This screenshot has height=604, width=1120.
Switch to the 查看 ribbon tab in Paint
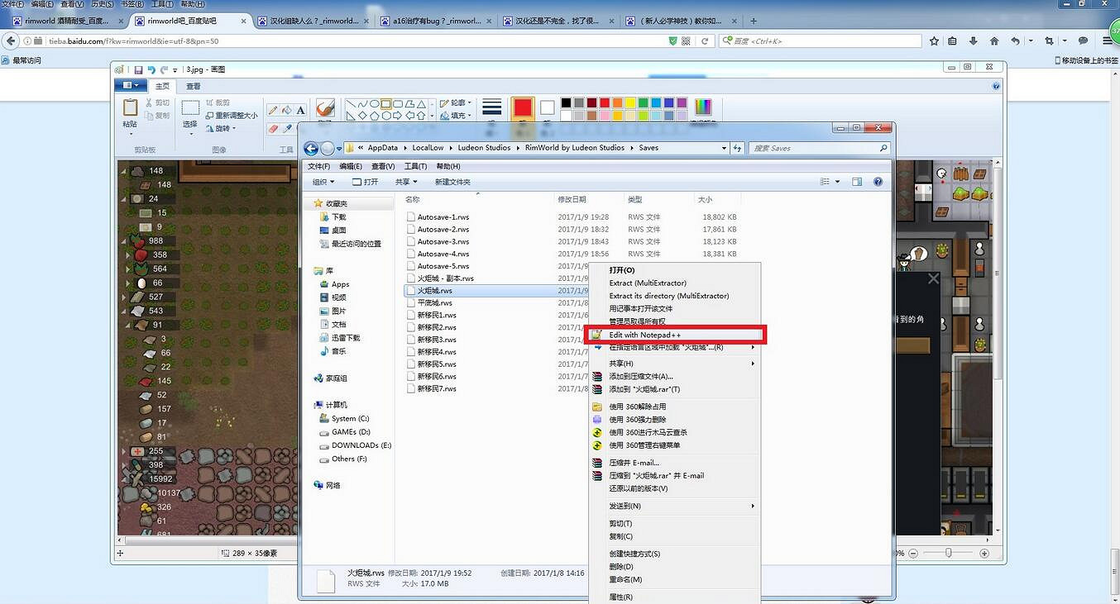pos(193,86)
